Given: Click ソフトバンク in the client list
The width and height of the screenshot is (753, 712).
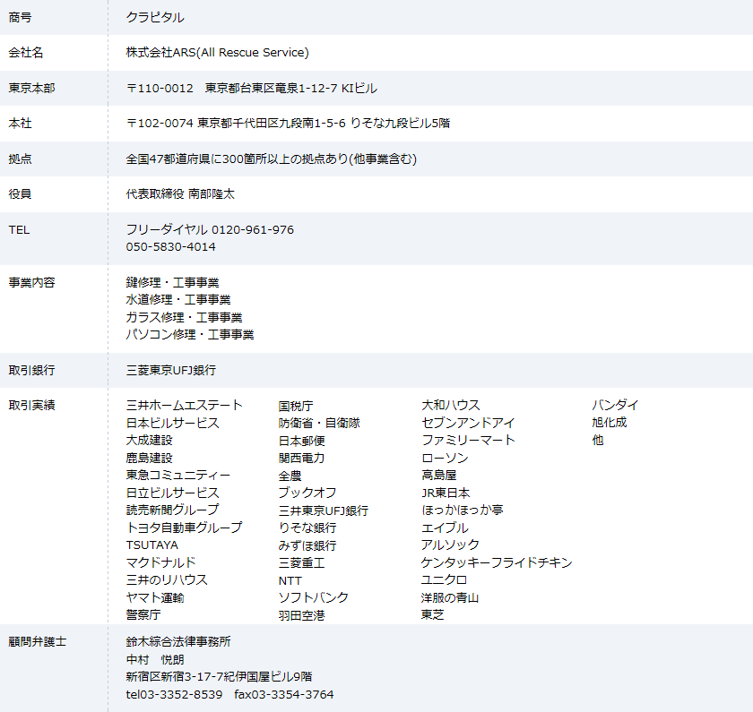Looking at the screenshot, I should [x=313, y=598].
